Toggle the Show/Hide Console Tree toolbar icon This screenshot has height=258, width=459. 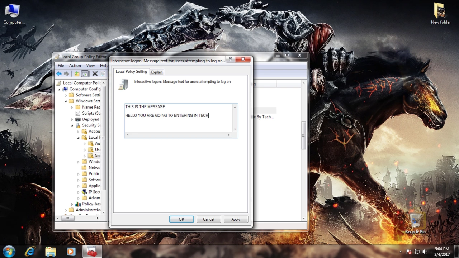(x=85, y=74)
